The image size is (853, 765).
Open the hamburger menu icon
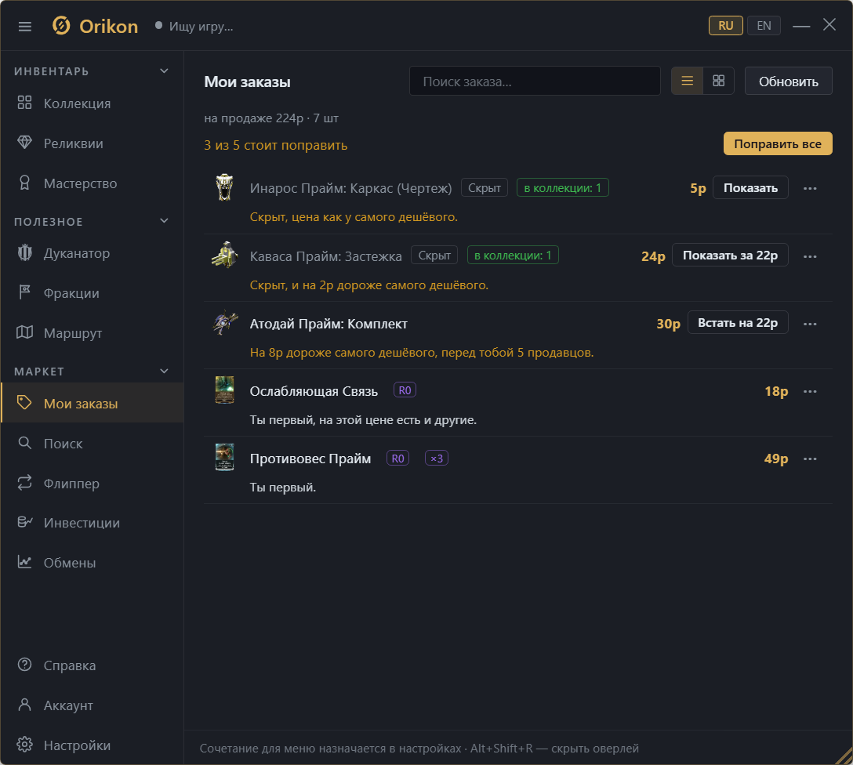click(x=25, y=27)
